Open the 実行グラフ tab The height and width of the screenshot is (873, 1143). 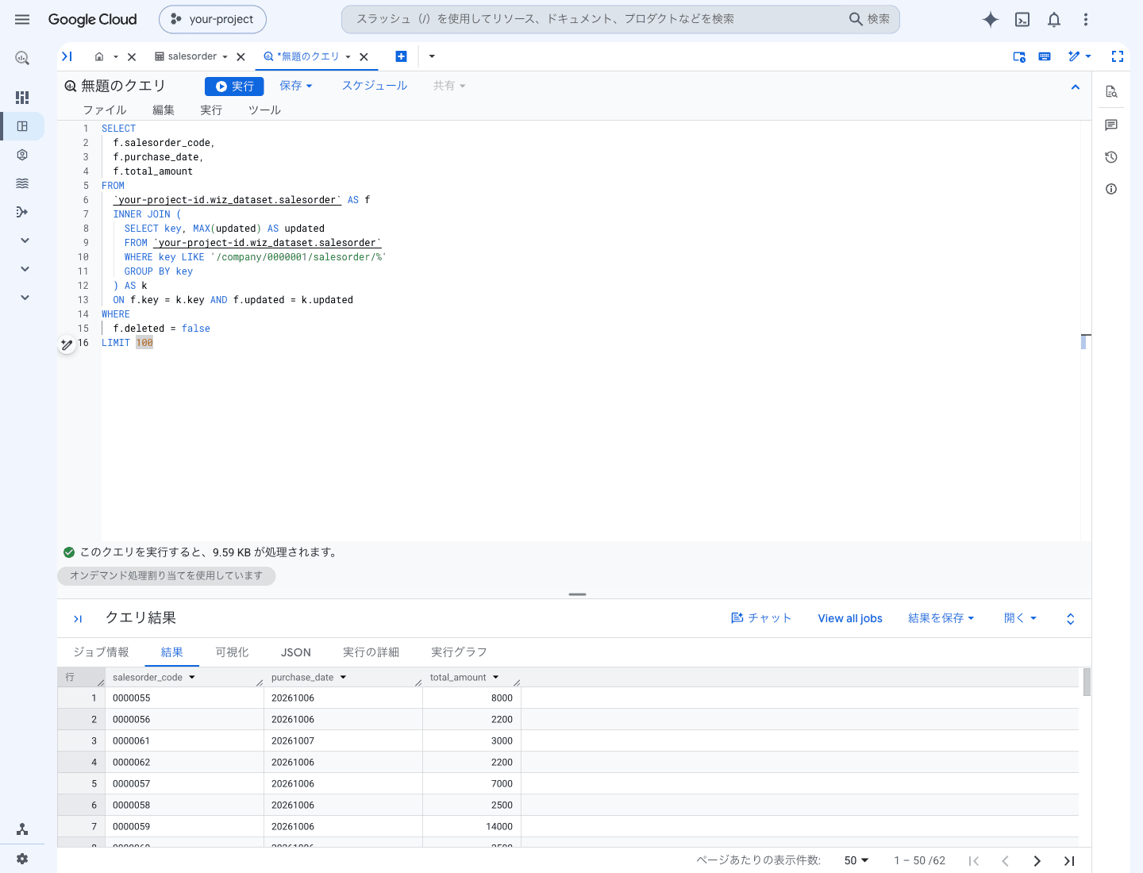coord(459,652)
